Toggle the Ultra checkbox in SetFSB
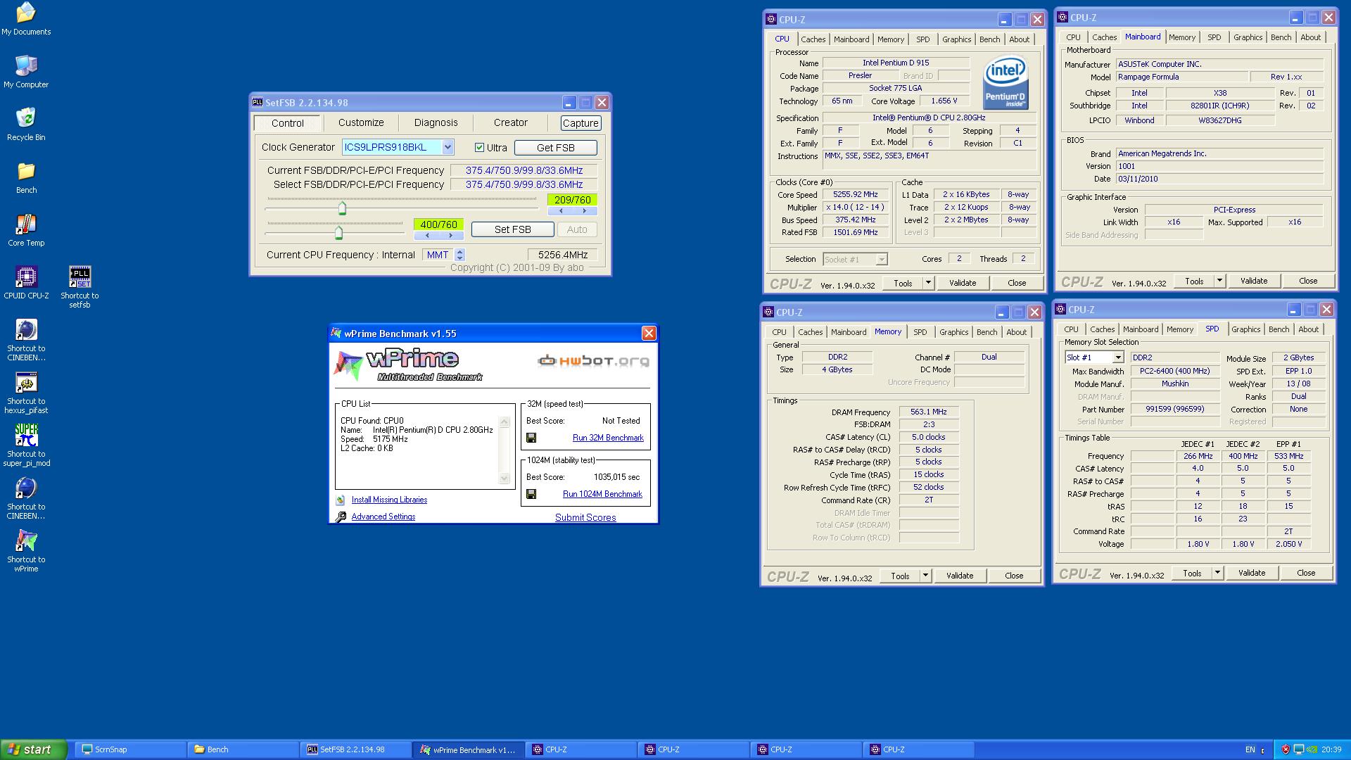Viewport: 1351px width, 760px height. (x=479, y=148)
